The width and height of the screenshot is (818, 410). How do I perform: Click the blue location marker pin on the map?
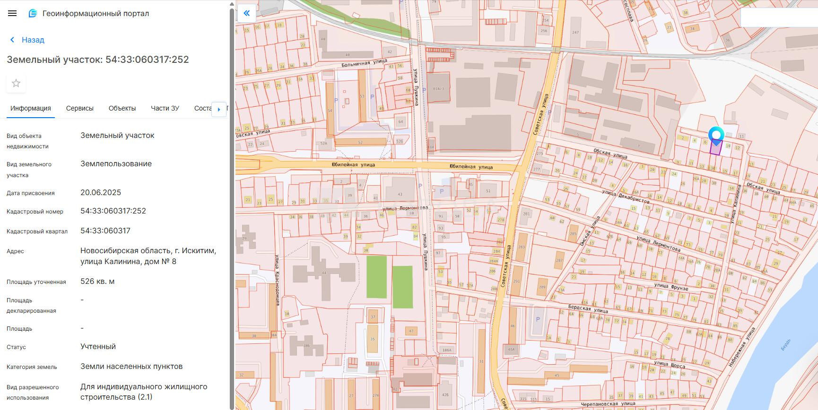pyautogui.click(x=716, y=136)
